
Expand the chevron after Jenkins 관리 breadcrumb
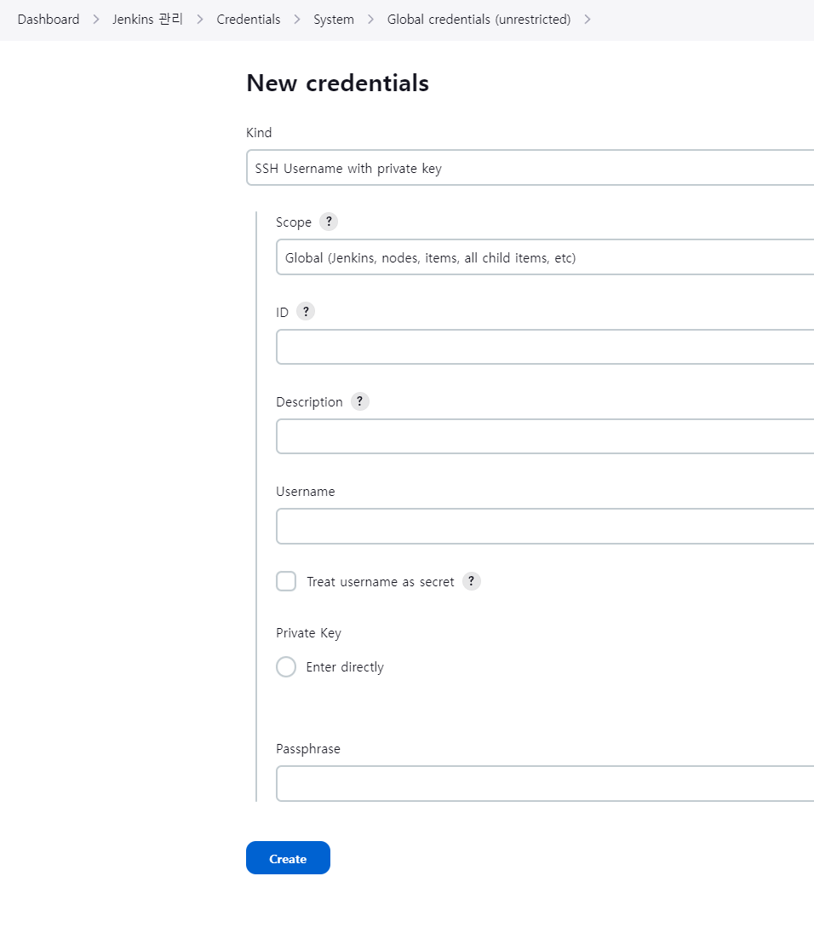[x=200, y=20]
